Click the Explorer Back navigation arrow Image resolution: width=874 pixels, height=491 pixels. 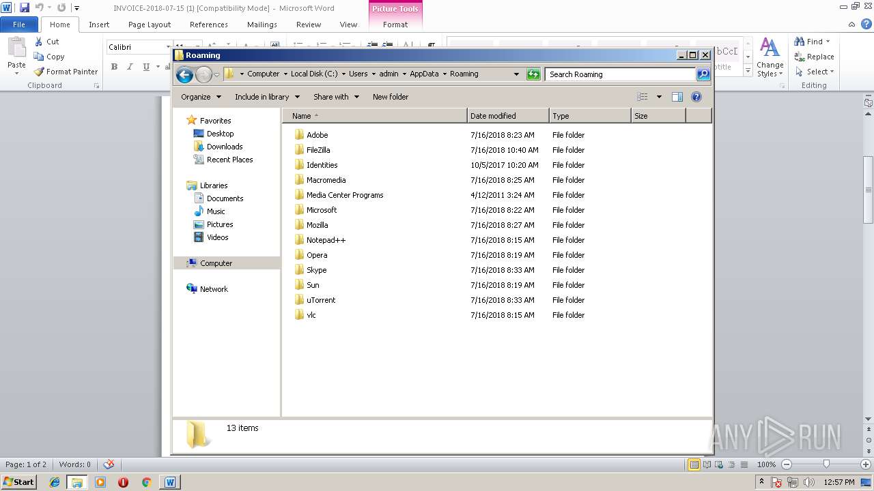[184, 74]
